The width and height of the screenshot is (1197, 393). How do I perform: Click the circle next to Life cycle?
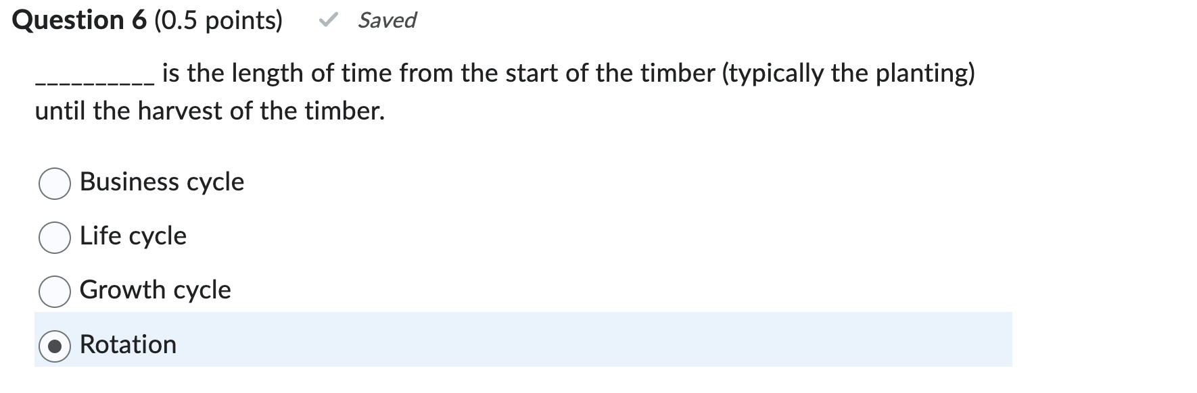tap(55, 236)
